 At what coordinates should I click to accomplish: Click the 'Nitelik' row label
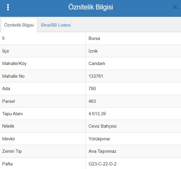point(8,126)
